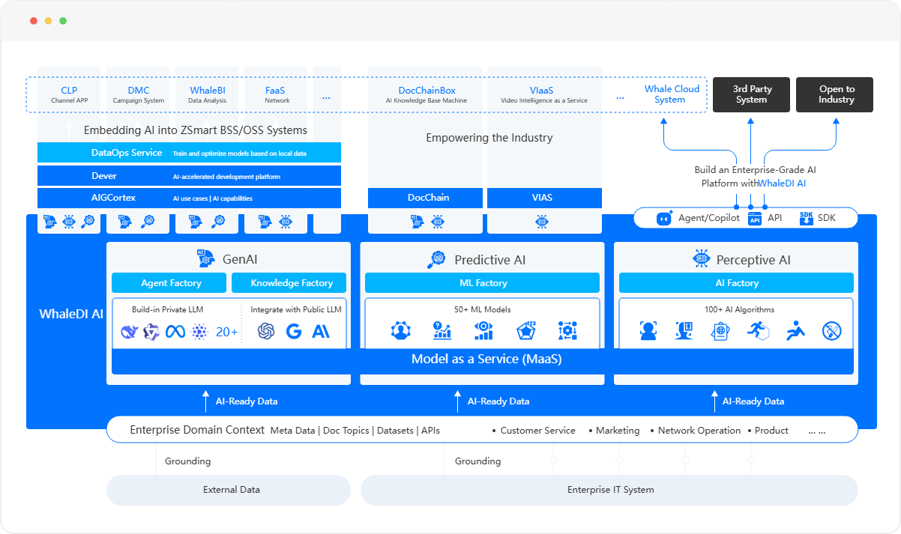Viewport: 901px width, 534px height.
Task: Click the Dever platform row
Action: [x=189, y=176]
